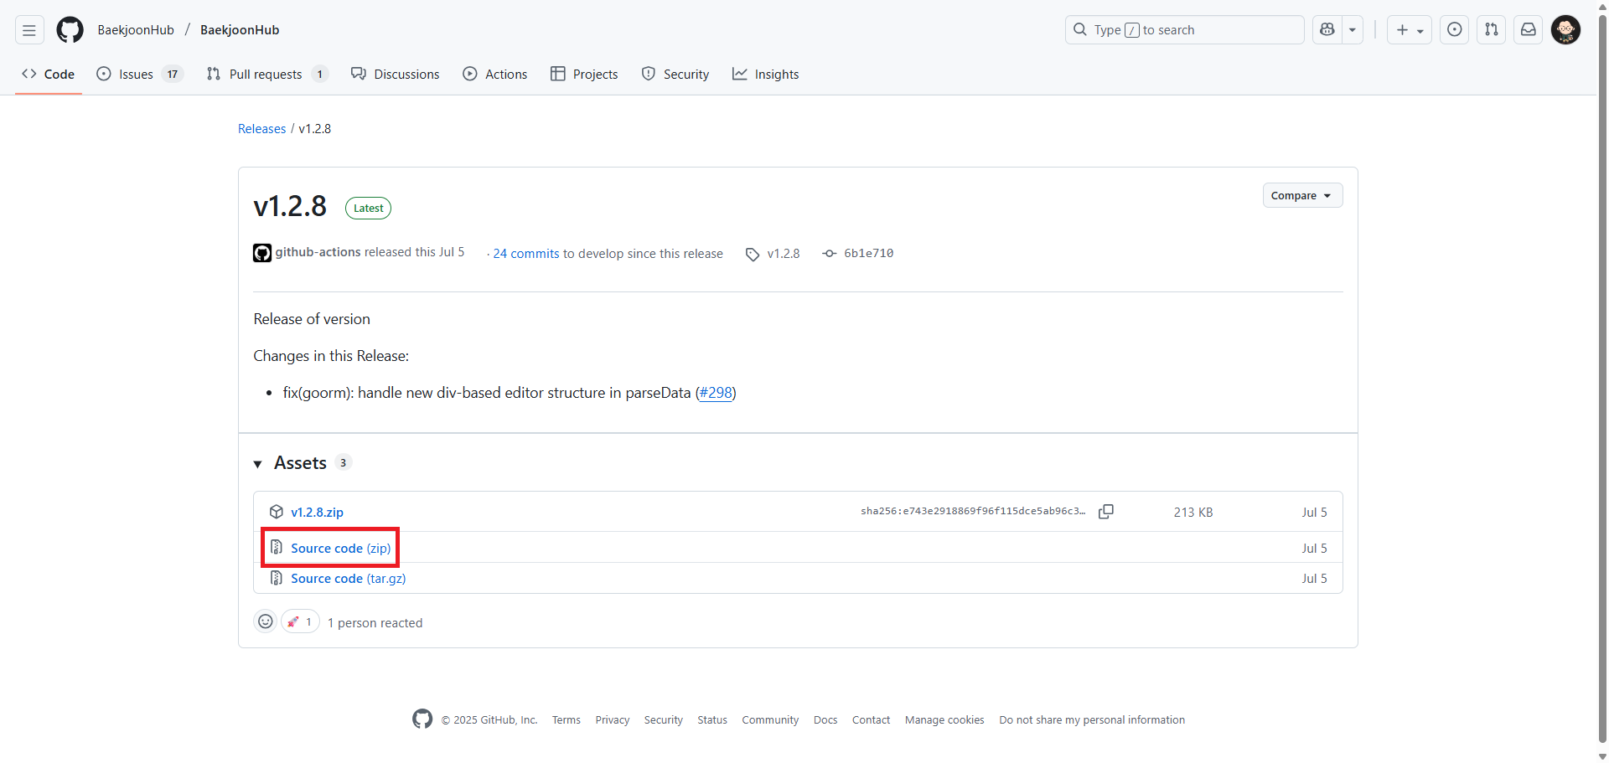
Task: Open the user profile avatar menu
Action: pyautogui.click(x=1565, y=30)
